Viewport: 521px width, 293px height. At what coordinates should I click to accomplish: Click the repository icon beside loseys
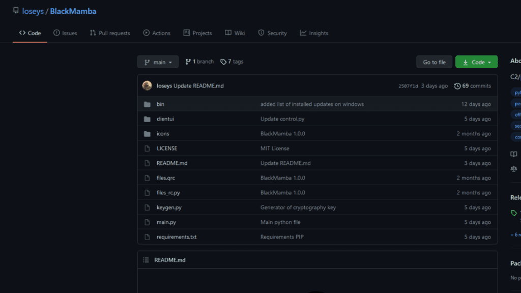click(16, 11)
